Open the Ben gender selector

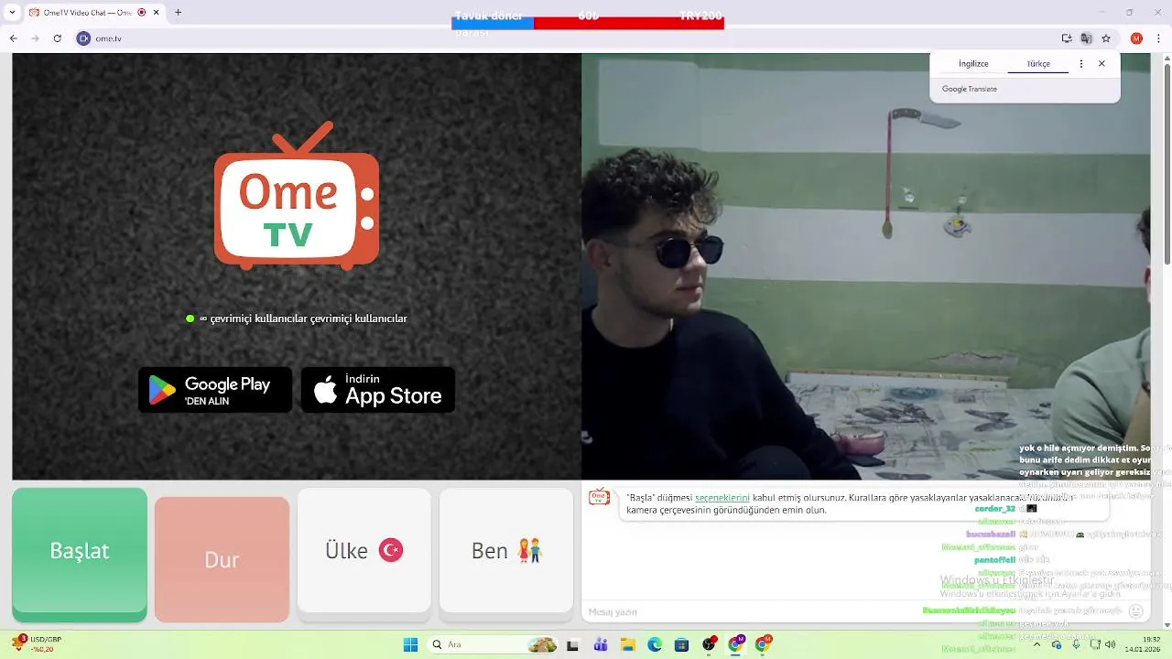(x=506, y=551)
